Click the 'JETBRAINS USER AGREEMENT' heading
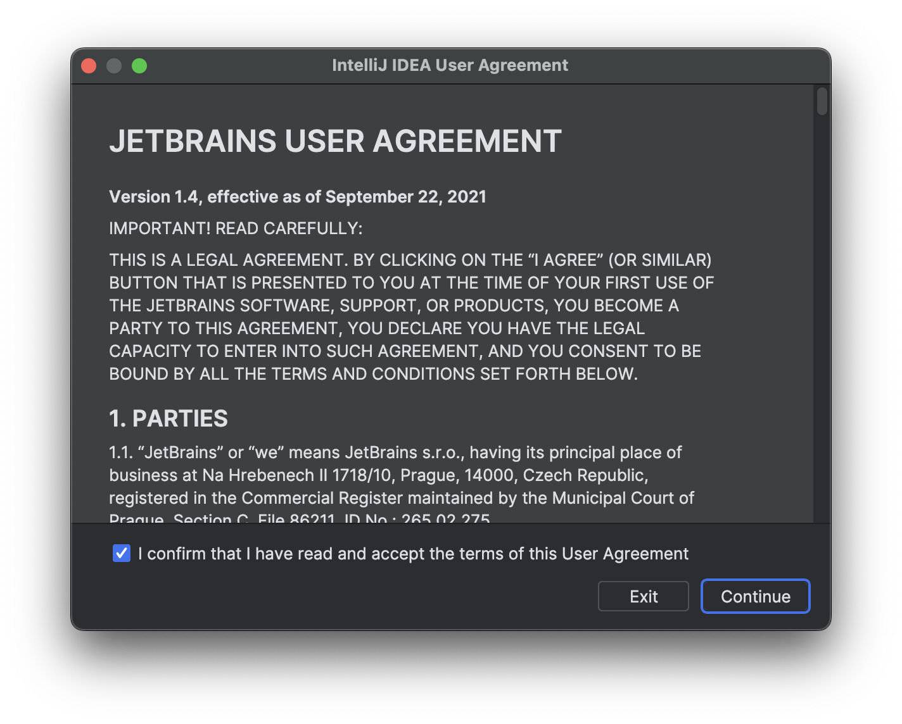 335,140
